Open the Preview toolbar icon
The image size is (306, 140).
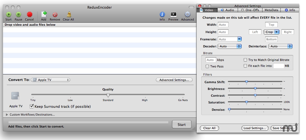(173, 14)
